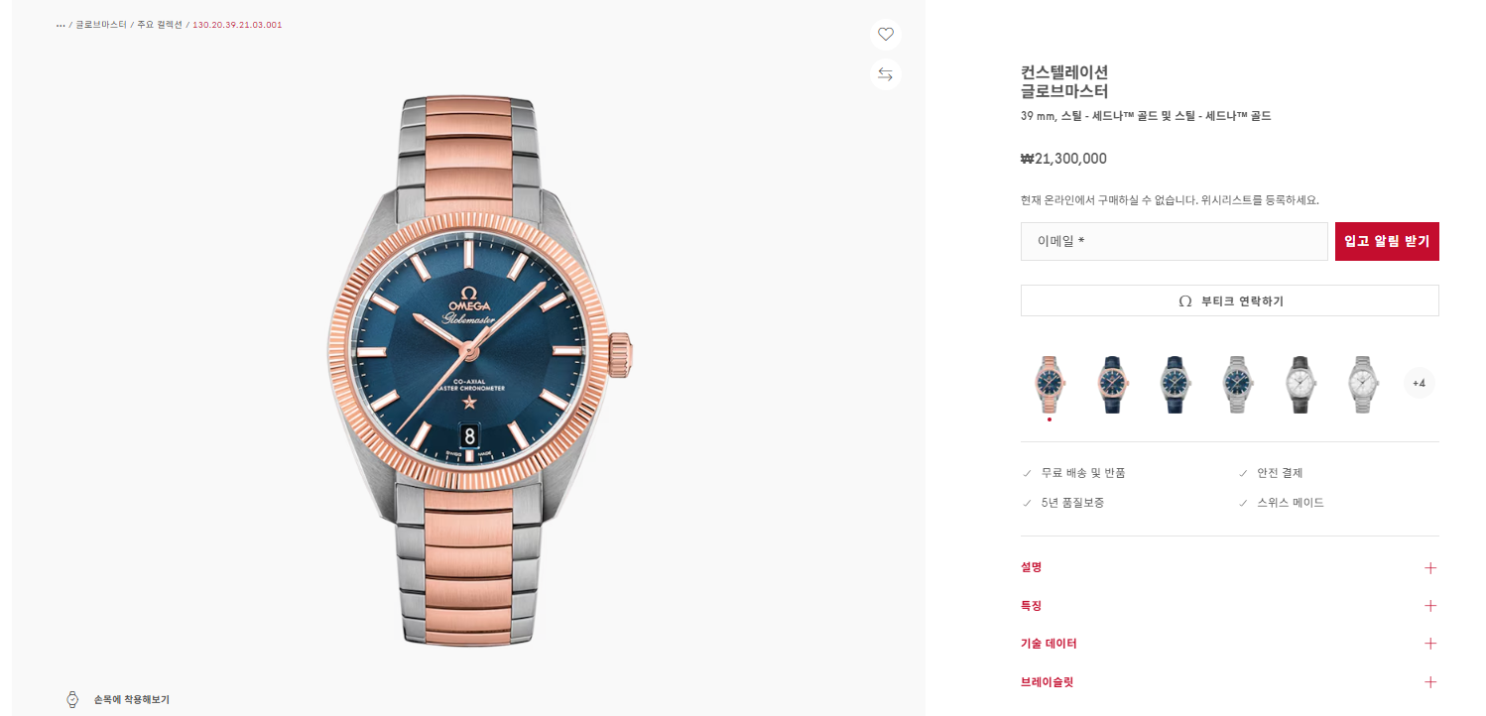Viewport: 1486px width, 716px height.
Task: Open 글로브마스터 breadcrumb link
Action: click(x=101, y=25)
